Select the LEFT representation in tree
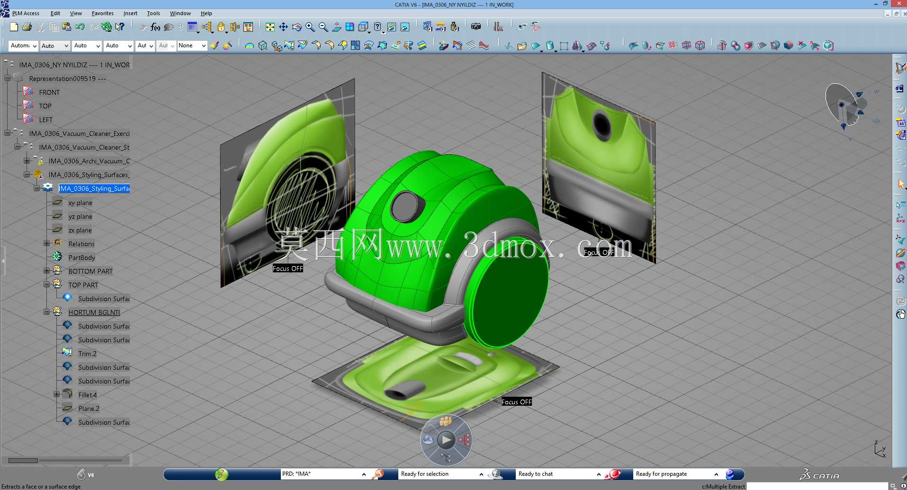The width and height of the screenshot is (907, 490). tap(45, 120)
